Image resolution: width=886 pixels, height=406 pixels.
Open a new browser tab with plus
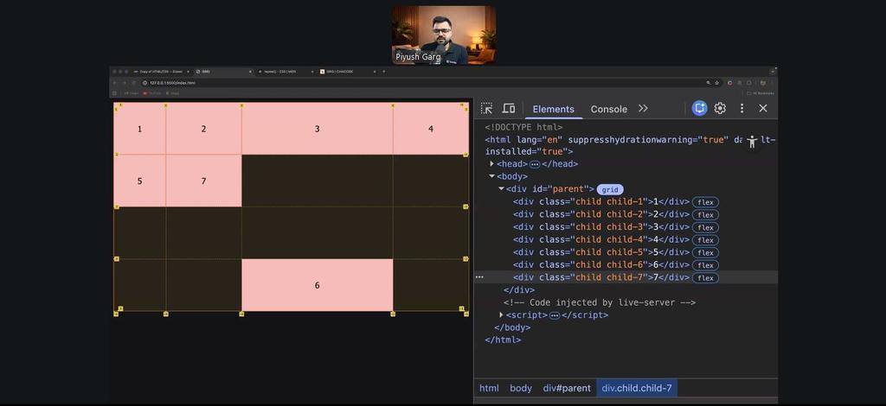click(383, 72)
